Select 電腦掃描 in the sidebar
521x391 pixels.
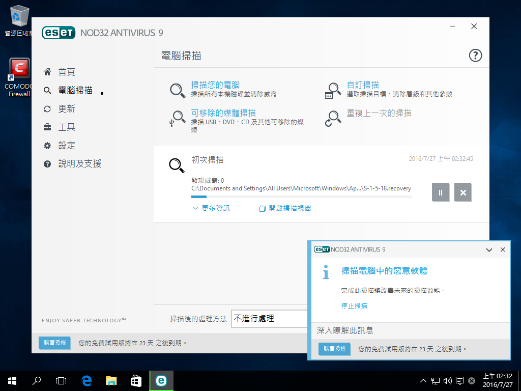75,90
